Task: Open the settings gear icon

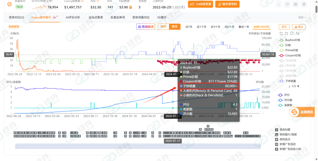Action: click(x=304, y=4)
